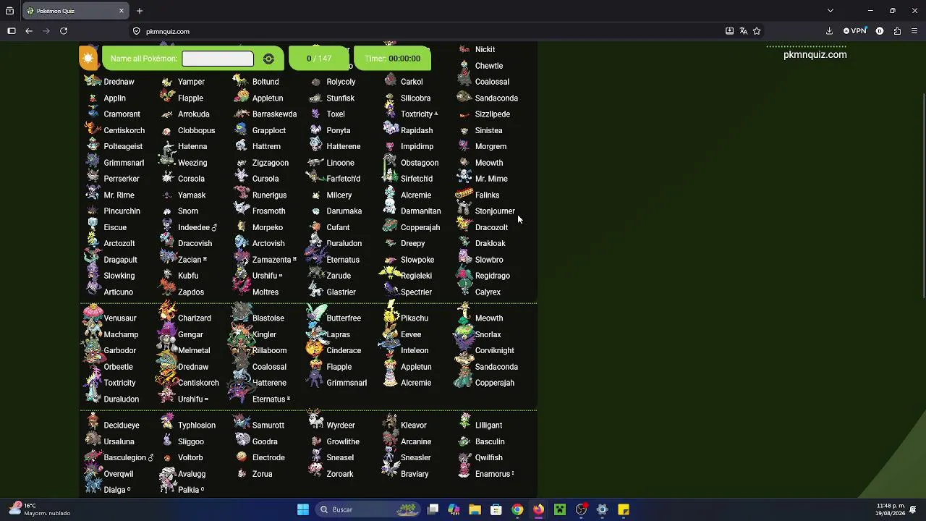Click the 'Basculegion' name text
Image resolution: width=926 pixels, height=521 pixels.
[125, 458]
